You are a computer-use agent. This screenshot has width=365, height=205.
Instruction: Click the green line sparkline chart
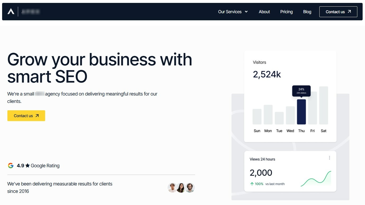[x=316, y=179]
